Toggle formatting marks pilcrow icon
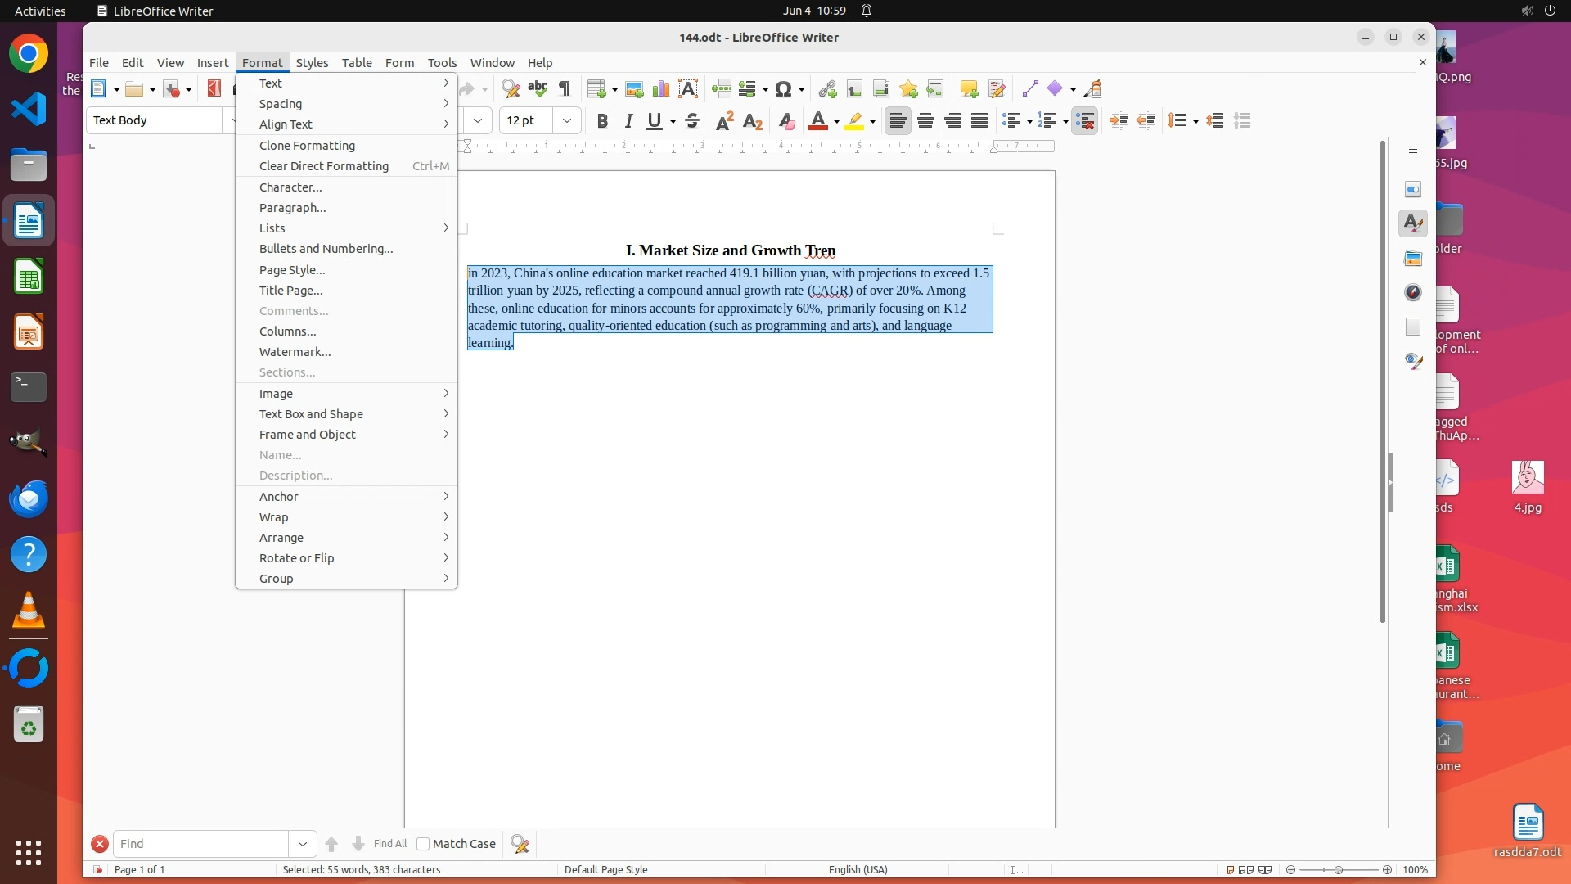1571x884 pixels. click(x=565, y=89)
